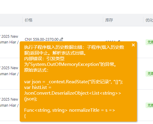Click the second row's green 无需 tag

[149, 74]
